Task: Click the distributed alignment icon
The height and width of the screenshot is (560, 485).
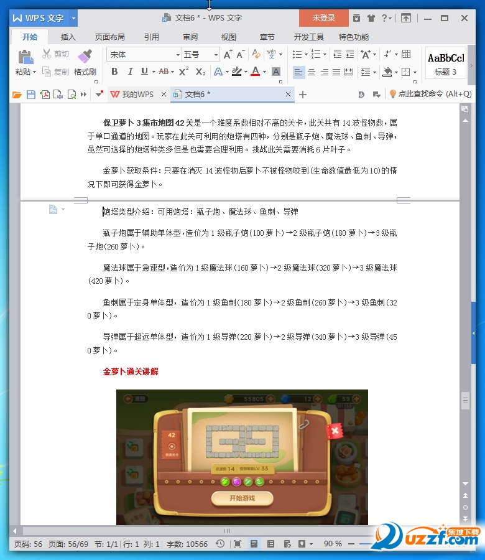Action: tap(348, 72)
